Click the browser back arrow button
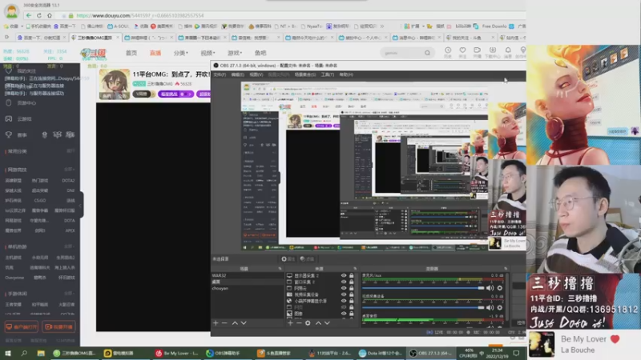The height and width of the screenshot is (360, 641). 28,15
